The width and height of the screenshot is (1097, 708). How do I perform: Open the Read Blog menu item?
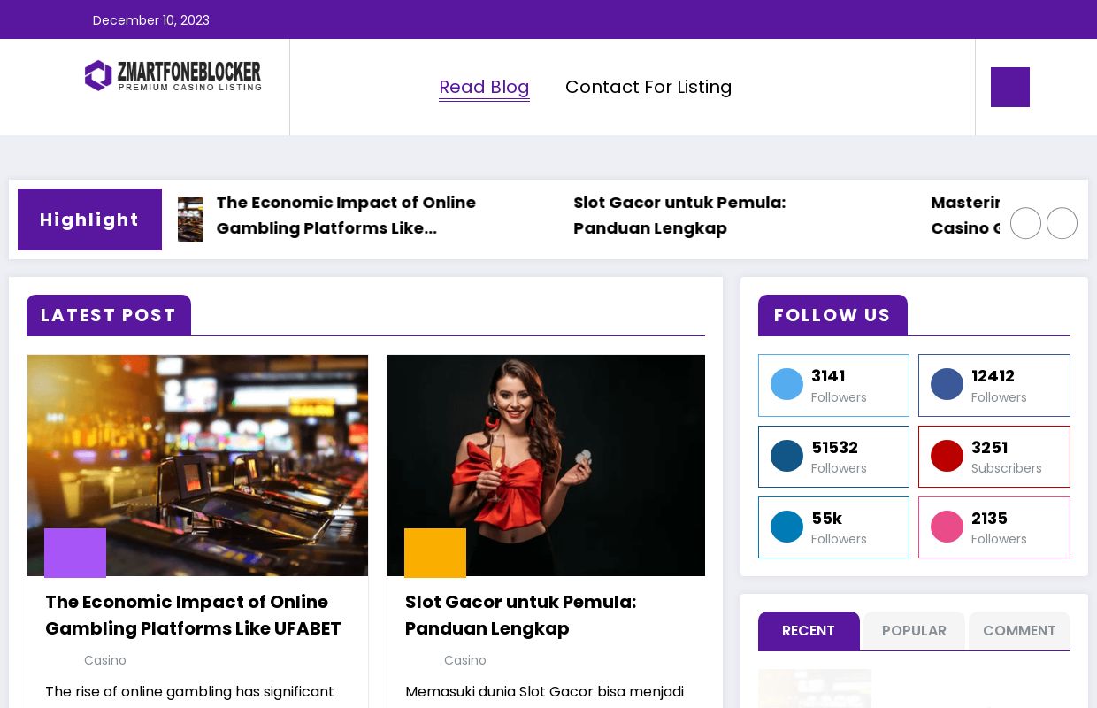click(484, 87)
